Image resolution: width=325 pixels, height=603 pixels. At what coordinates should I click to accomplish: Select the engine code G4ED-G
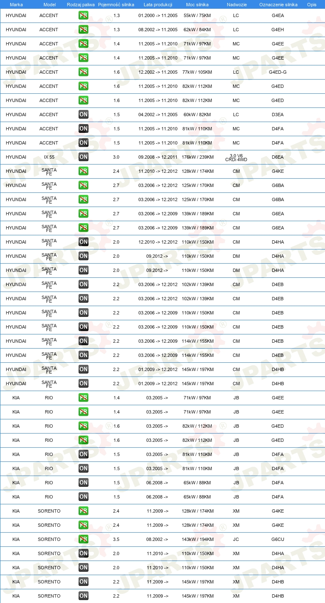tap(278, 72)
